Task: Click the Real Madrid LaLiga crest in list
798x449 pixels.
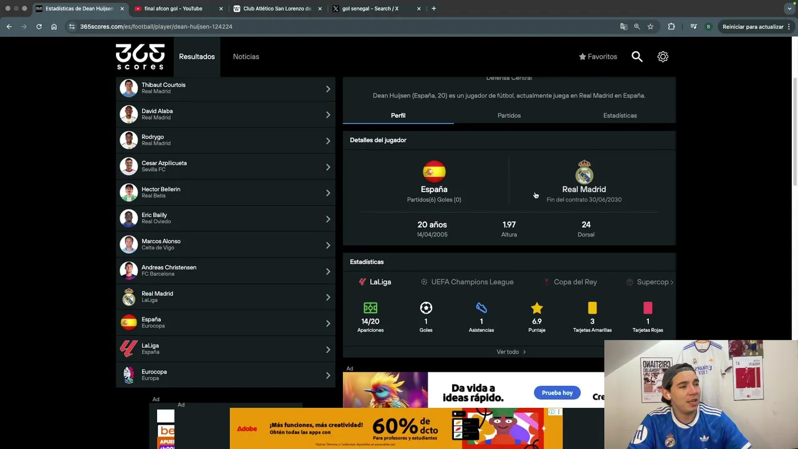Action: (129, 297)
